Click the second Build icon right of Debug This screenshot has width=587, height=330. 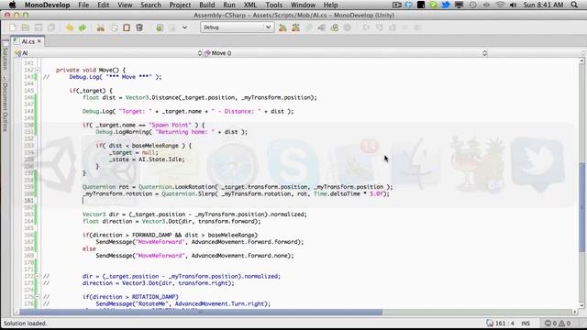click(x=295, y=27)
